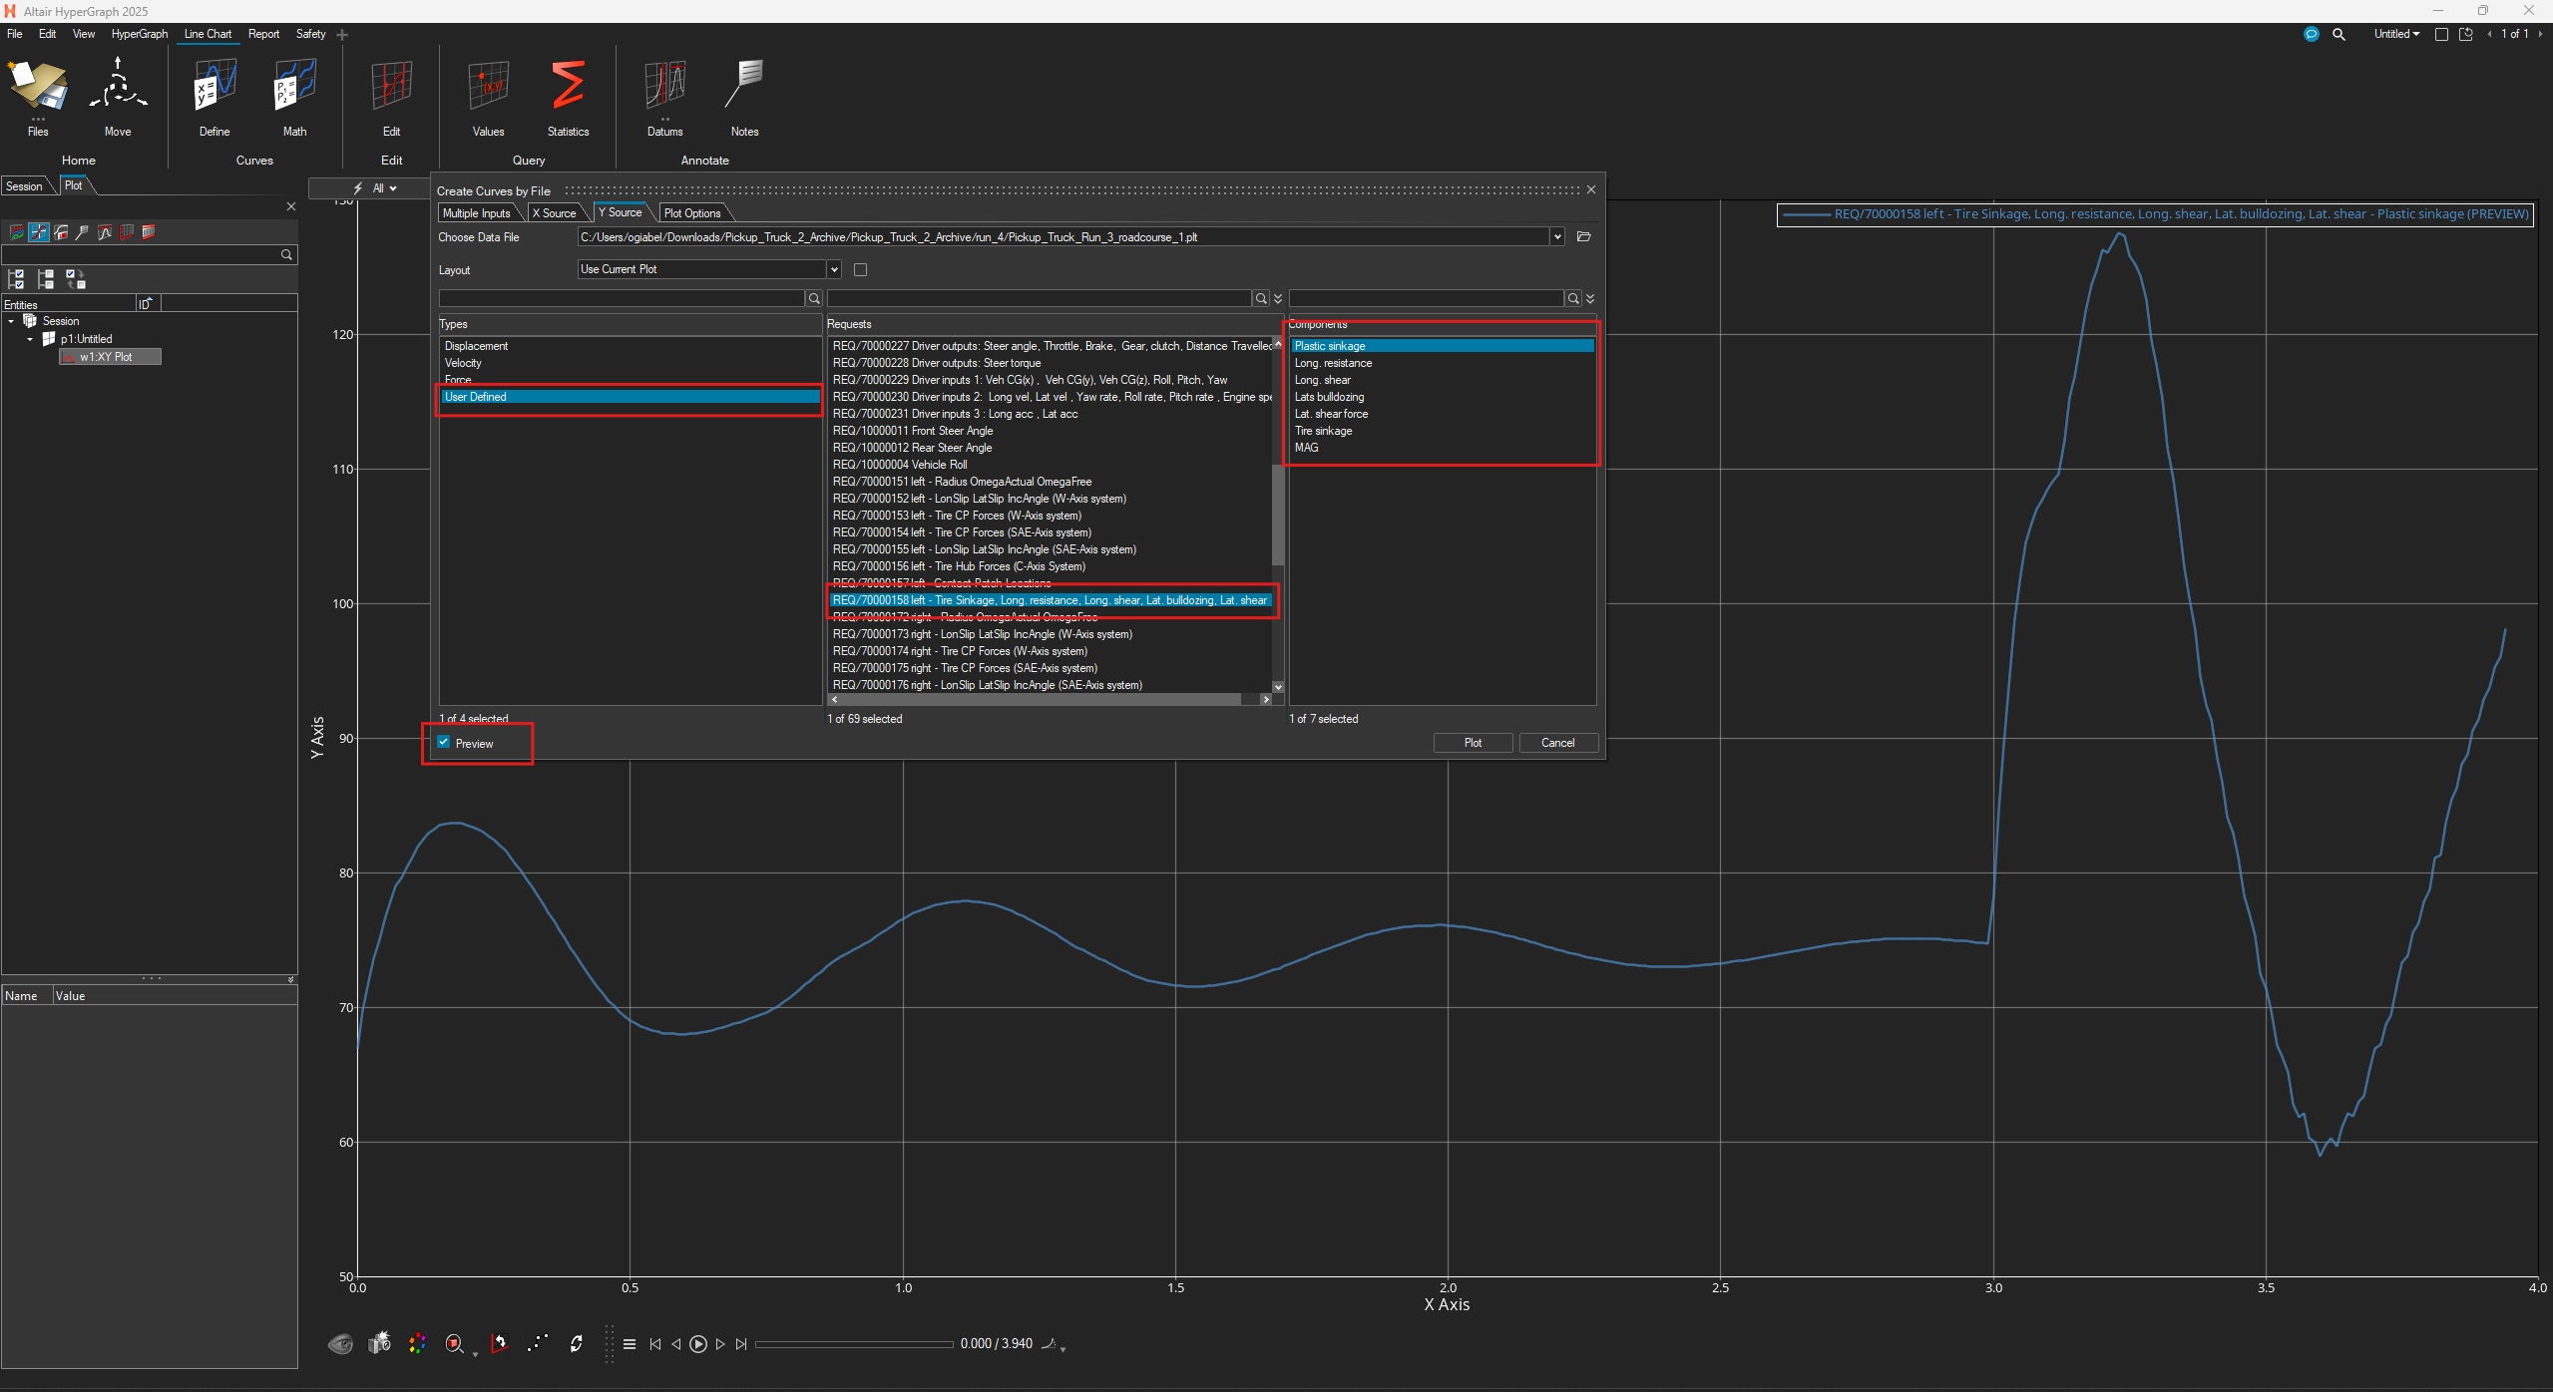Viewport: 2553px width, 1392px height.
Task: Click the camera capture icon in bottom toolbar
Action: pyautogui.click(x=379, y=1344)
